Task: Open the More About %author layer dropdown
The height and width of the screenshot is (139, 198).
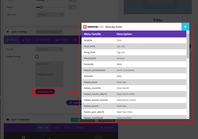Action: coord(49,32)
